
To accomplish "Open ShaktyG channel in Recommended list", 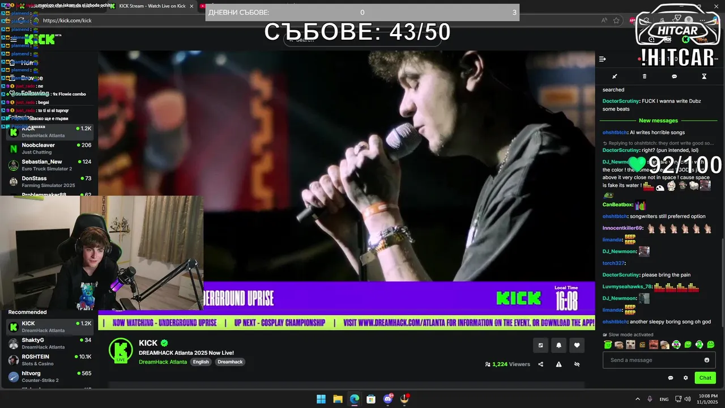I will [49, 343].
